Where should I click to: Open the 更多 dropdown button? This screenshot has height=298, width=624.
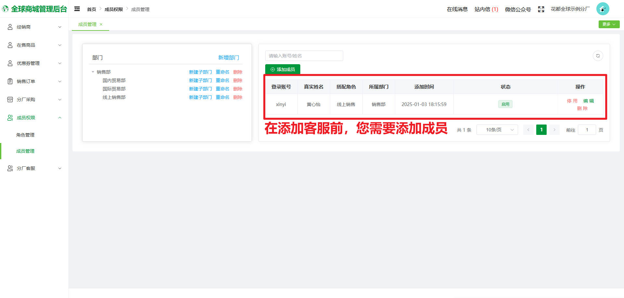coord(609,24)
